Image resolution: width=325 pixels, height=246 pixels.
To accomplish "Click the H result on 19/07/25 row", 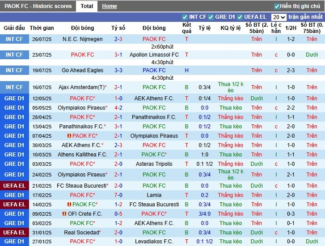I will pyautogui.click(x=186, y=70).
